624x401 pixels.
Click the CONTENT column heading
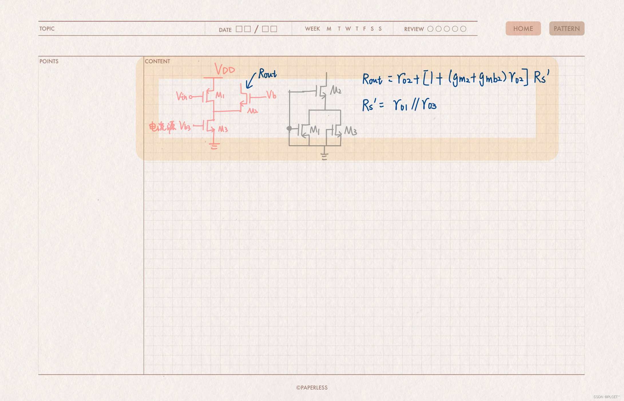pyautogui.click(x=157, y=61)
